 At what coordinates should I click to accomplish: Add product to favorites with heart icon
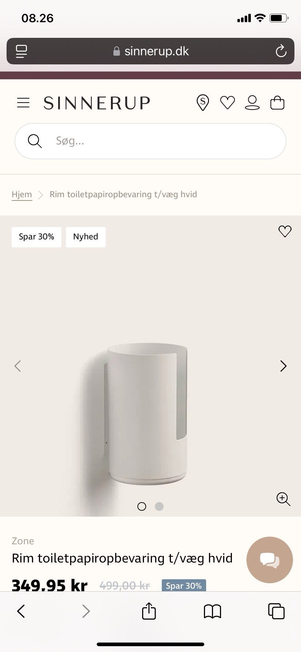tap(285, 231)
